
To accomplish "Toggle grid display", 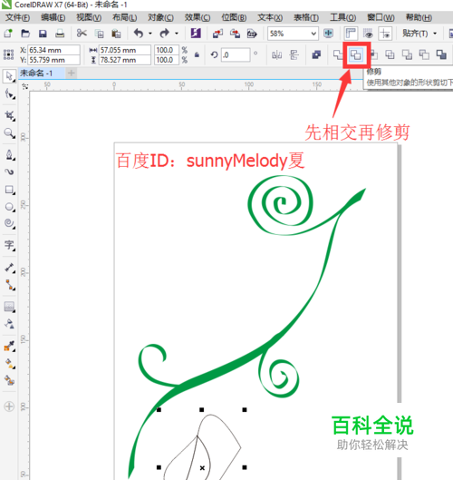I will [x=368, y=33].
